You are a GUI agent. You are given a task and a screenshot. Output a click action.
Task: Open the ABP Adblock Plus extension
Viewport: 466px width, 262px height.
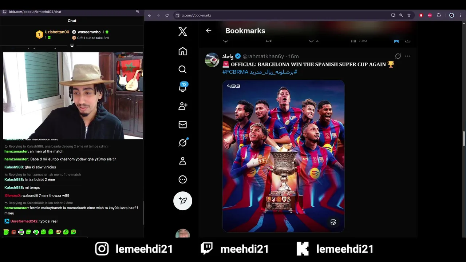(x=430, y=15)
